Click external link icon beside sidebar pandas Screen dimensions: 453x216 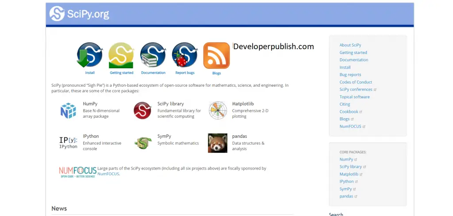click(356, 197)
